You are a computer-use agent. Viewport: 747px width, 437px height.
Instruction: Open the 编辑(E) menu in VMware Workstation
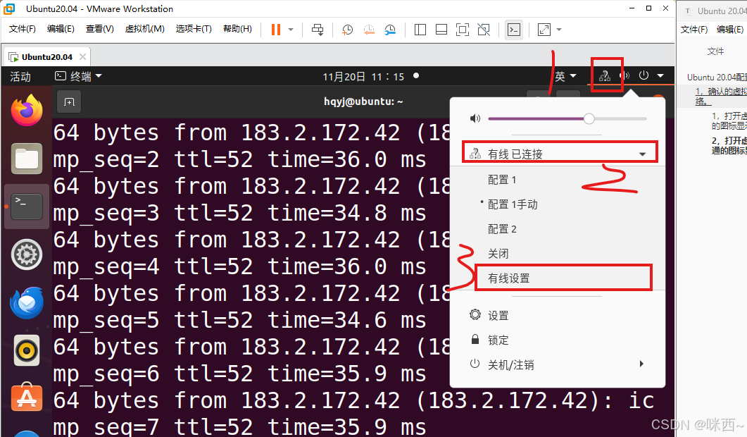point(61,29)
